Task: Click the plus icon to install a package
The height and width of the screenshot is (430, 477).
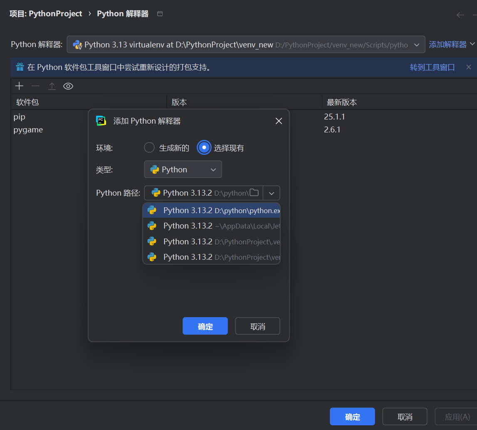Action: tap(19, 86)
